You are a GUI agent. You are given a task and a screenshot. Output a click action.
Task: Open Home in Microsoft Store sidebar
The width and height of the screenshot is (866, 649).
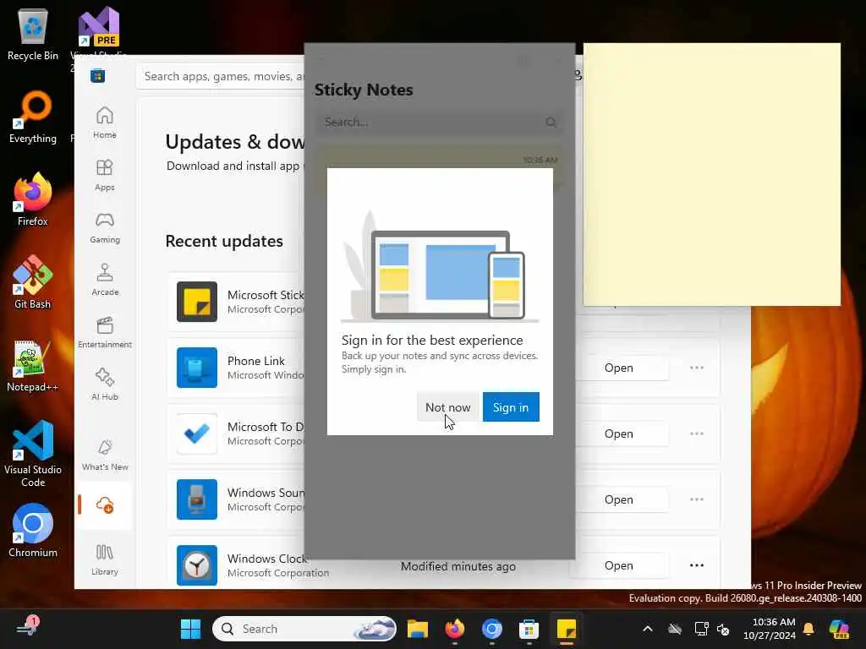pyautogui.click(x=104, y=123)
